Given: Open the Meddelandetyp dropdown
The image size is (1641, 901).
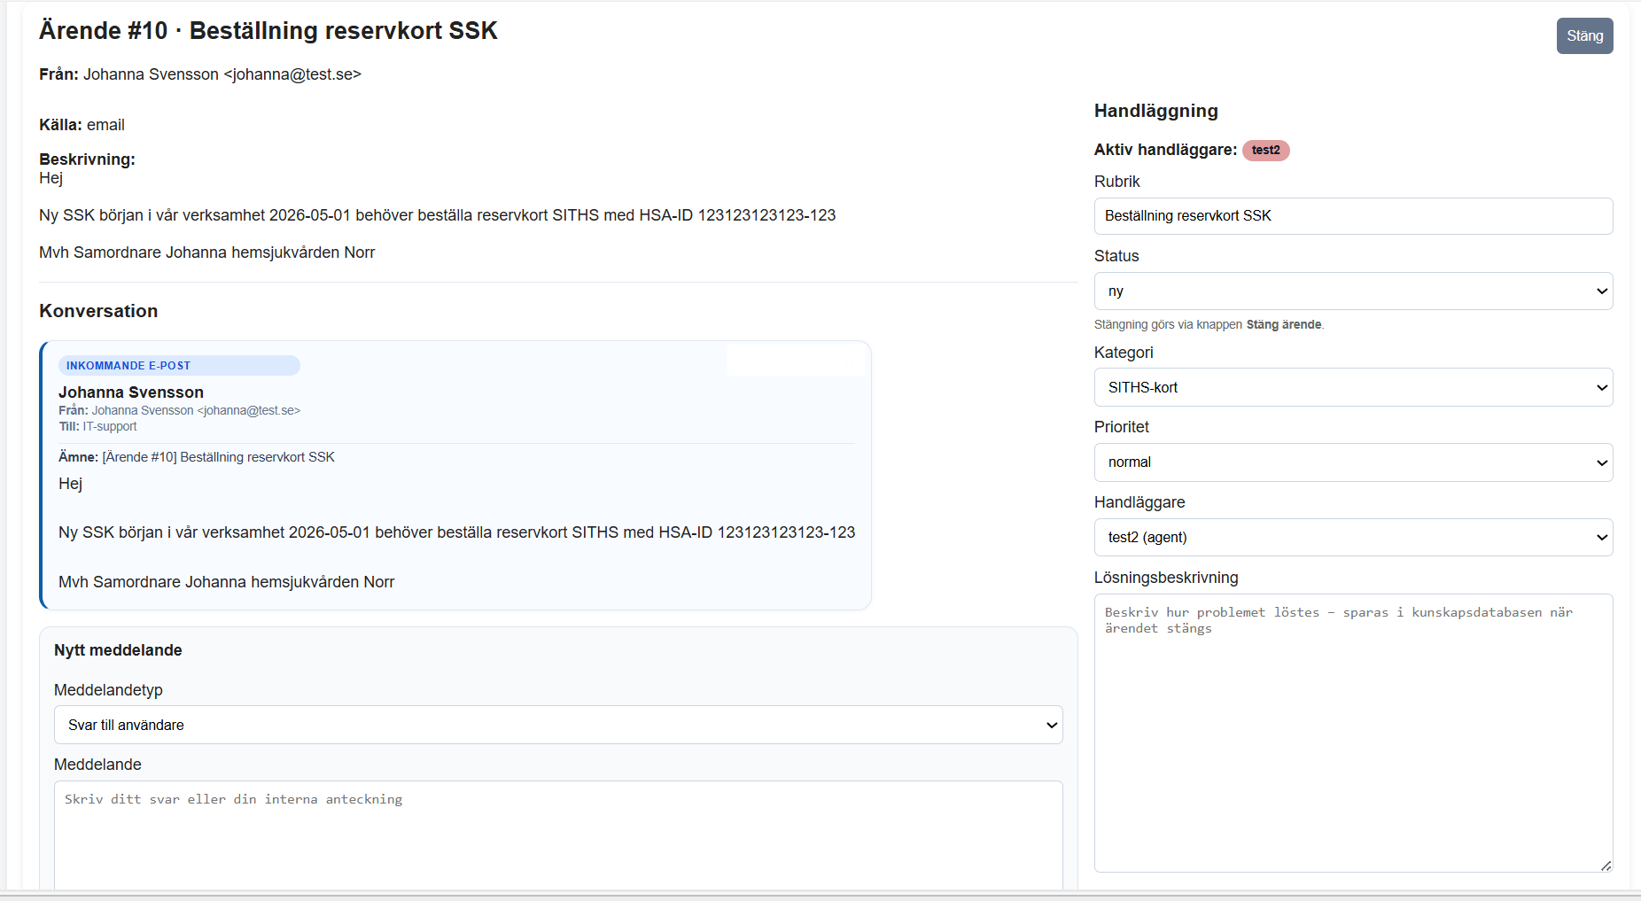Looking at the screenshot, I should pos(558,726).
